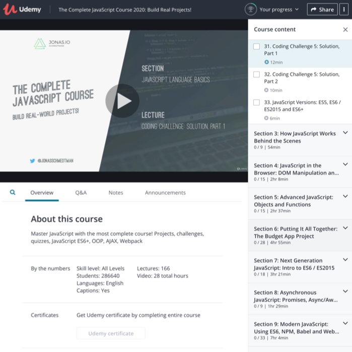Check lecture 32 Coding Challenge 5 Part 2
352x352 pixels.
click(x=256, y=75)
